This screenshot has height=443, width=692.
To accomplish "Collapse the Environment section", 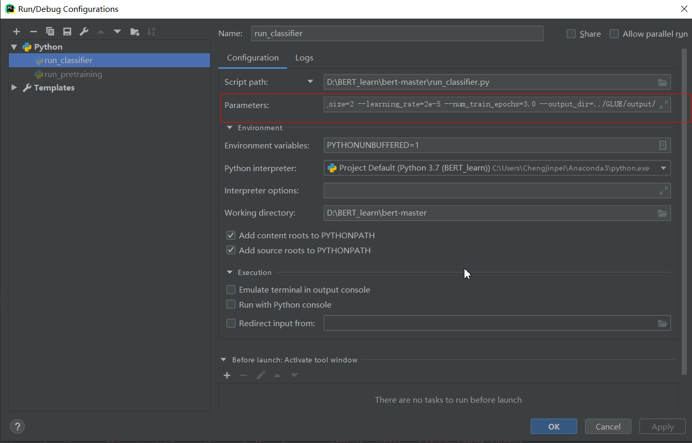I will tap(229, 128).
